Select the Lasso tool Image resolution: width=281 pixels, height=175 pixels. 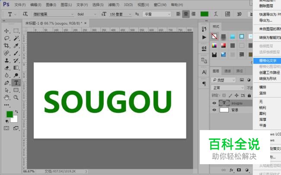[6, 38]
